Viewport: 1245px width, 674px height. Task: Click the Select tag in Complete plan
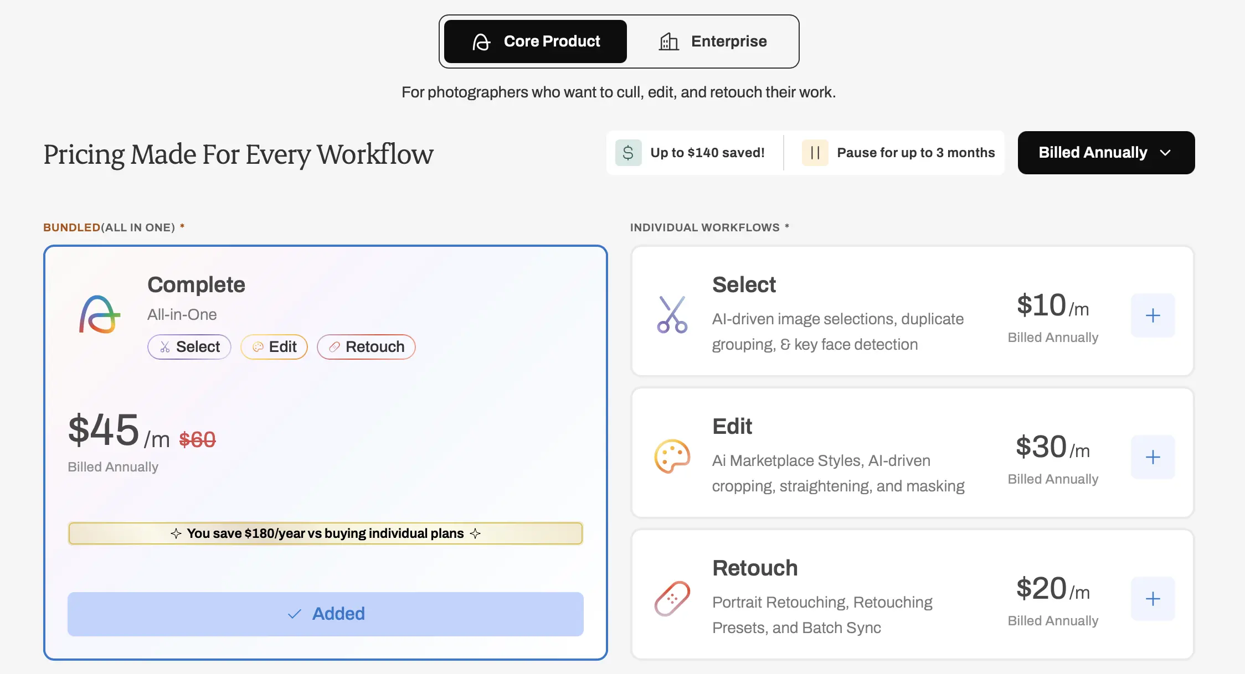[x=189, y=347]
